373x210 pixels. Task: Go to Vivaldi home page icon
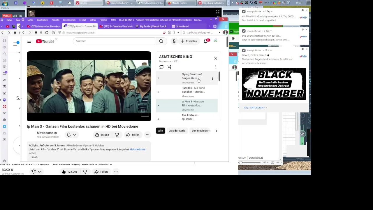click(53, 33)
